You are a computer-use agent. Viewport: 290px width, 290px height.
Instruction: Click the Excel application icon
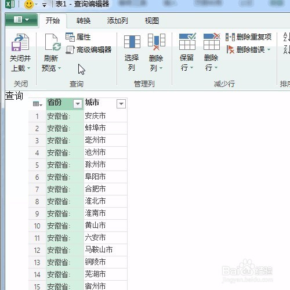10,4
